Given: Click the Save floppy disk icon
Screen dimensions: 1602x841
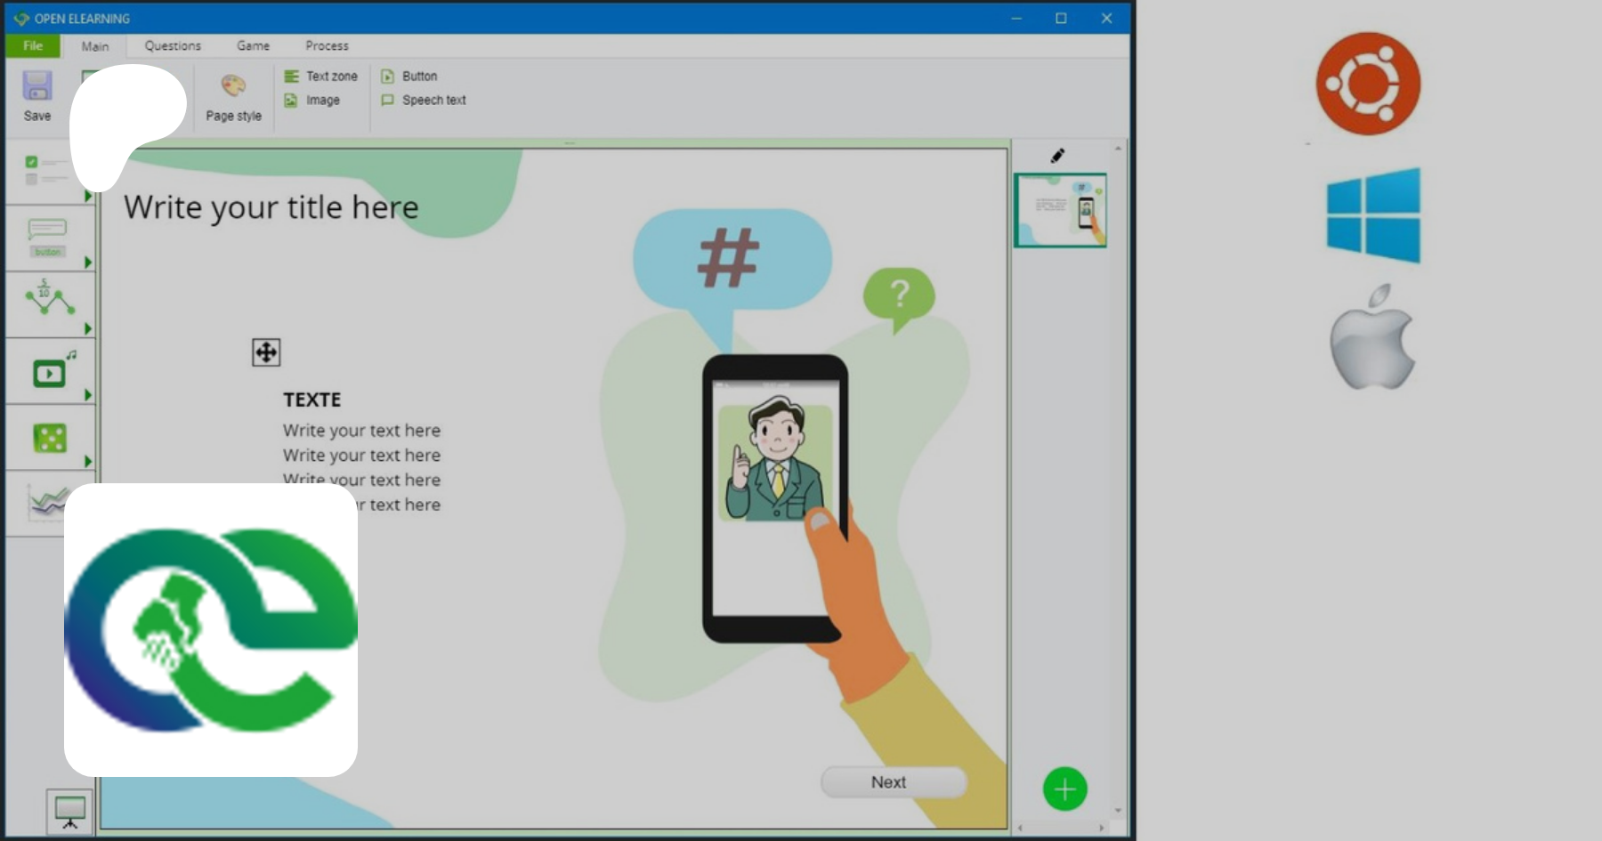Looking at the screenshot, I should coord(36,87).
